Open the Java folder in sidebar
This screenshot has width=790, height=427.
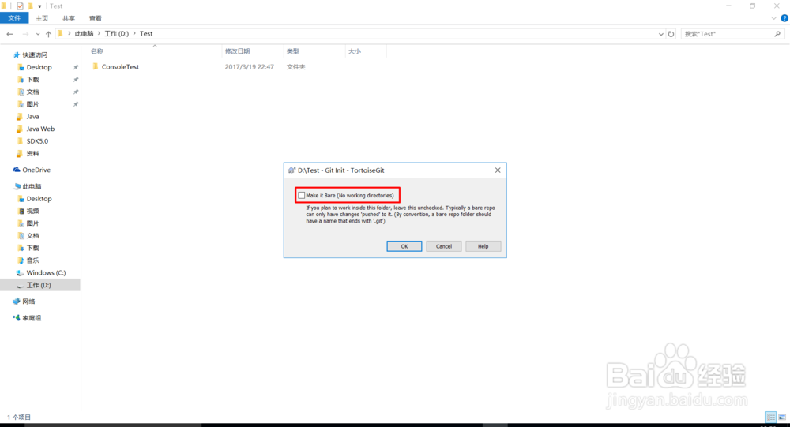tap(32, 116)
